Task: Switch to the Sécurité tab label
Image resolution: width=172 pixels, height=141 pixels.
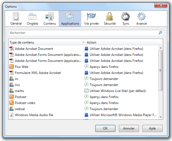Action: pos(110,24)
